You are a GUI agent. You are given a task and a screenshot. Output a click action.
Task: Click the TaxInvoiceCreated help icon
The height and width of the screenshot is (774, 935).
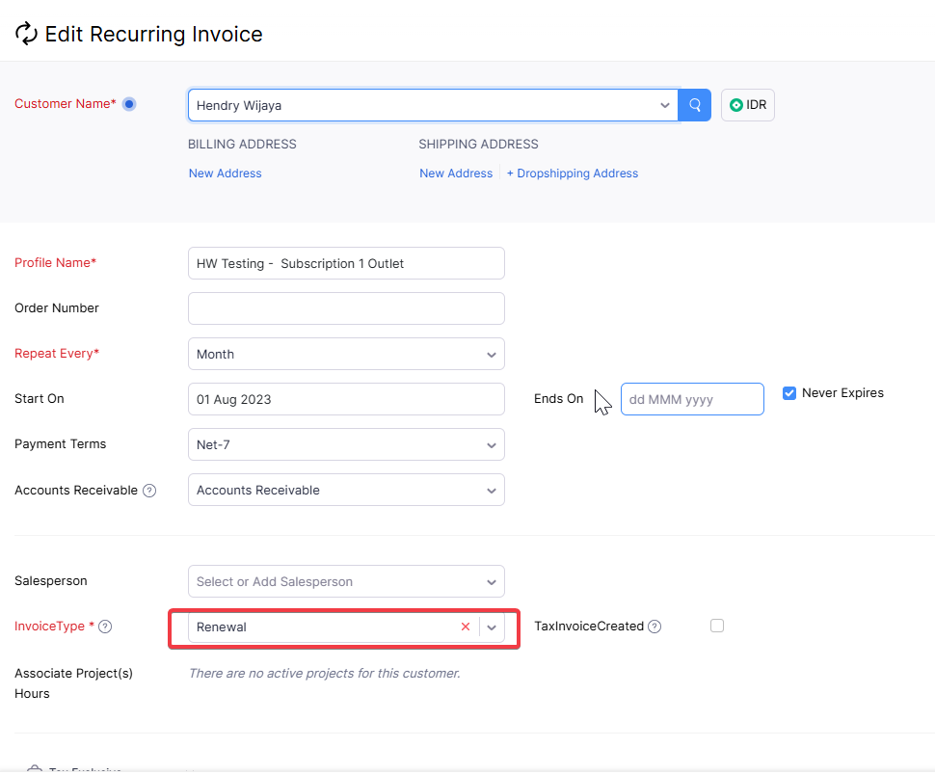click(654, 627)
